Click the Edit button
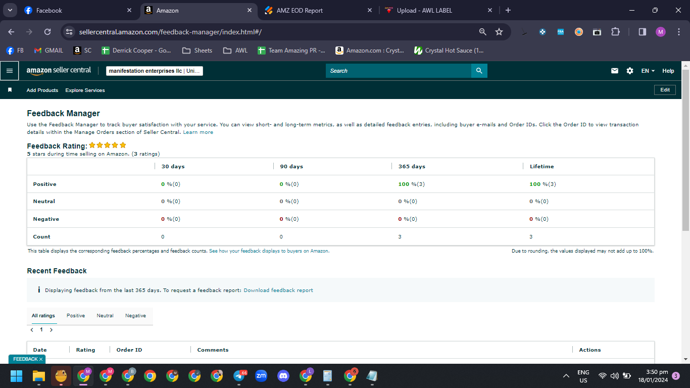The height and width of the screenshot is (388, 690). click(x=665, y=90)
